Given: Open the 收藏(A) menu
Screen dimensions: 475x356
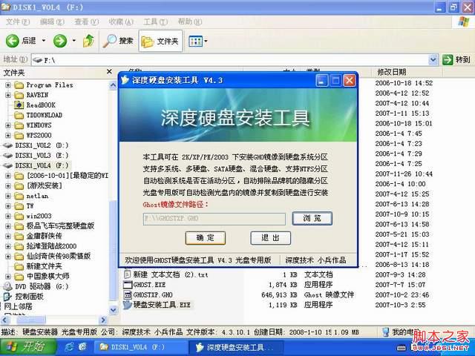Looking at the screenshot, I should pyautogui.click(x=121, y=22).
